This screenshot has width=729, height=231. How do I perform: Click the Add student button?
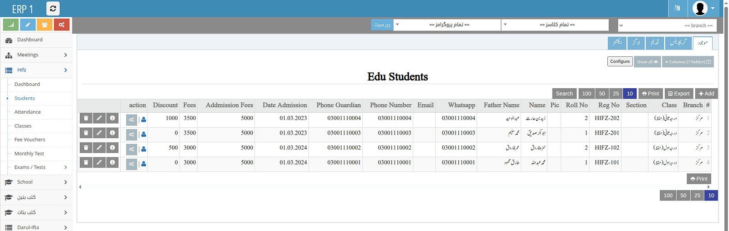[x=706, y=94]
